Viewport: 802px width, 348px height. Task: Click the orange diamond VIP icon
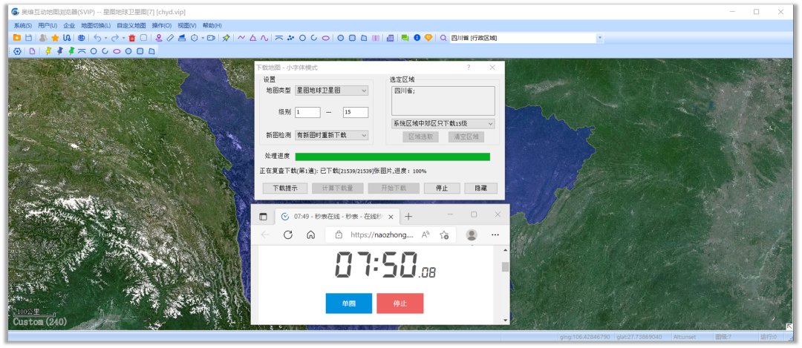click(x=428, y=38)
